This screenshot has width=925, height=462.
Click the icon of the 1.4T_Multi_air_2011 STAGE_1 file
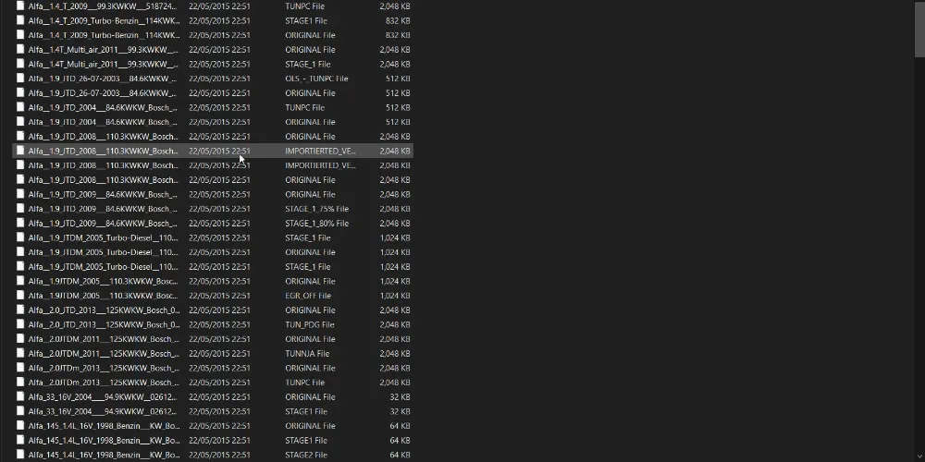[x=20, y=64]
